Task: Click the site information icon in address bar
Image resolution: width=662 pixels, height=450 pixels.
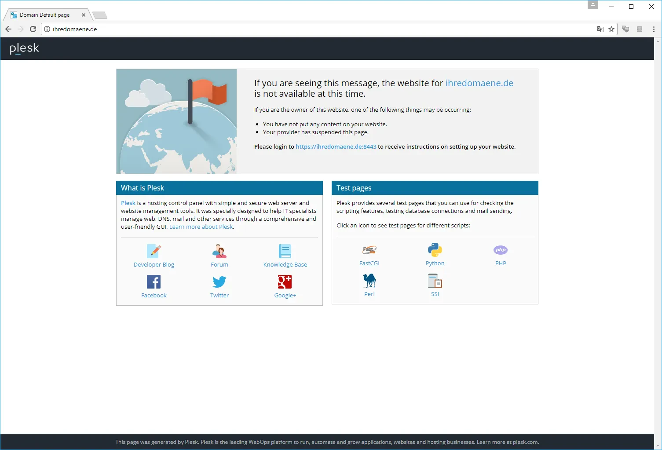Action: [47, 29]
